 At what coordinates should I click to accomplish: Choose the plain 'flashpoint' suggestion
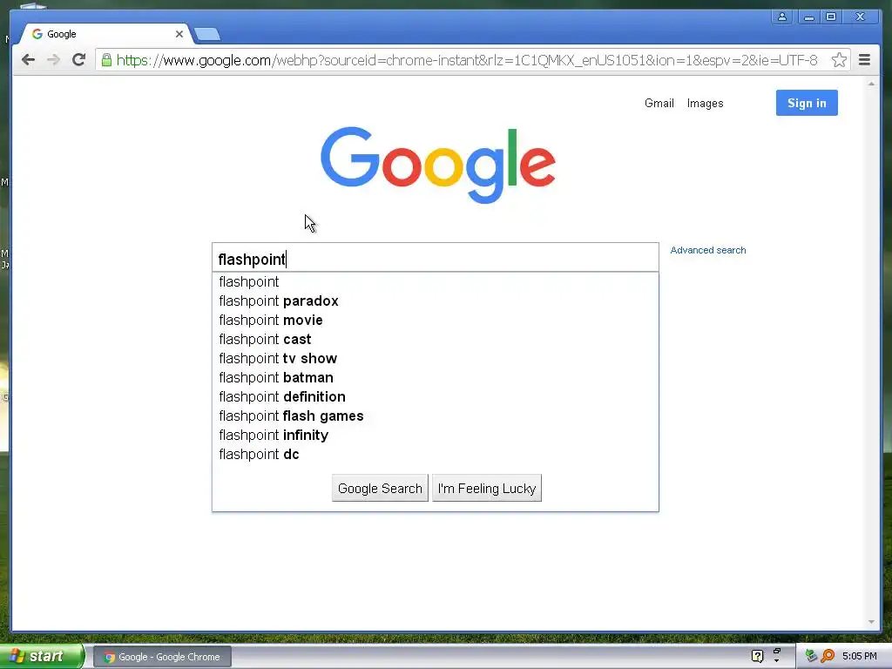[436, 281]
